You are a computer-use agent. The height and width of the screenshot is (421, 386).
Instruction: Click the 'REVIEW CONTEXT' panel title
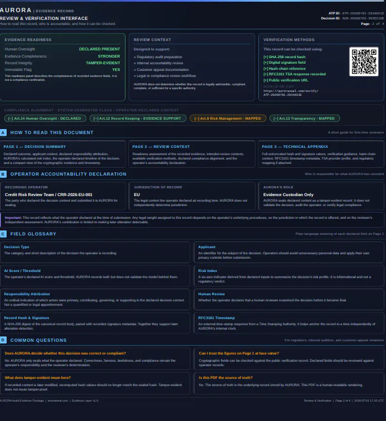pos(152,40)
